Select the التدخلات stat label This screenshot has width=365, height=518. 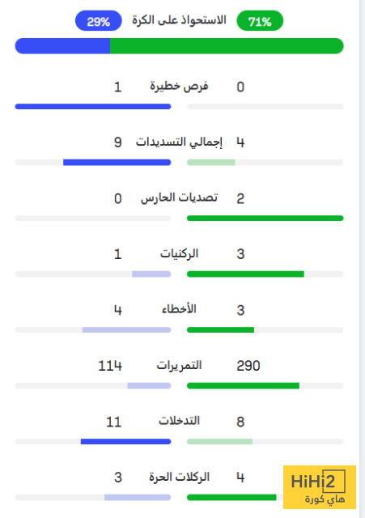pos(179,421)
